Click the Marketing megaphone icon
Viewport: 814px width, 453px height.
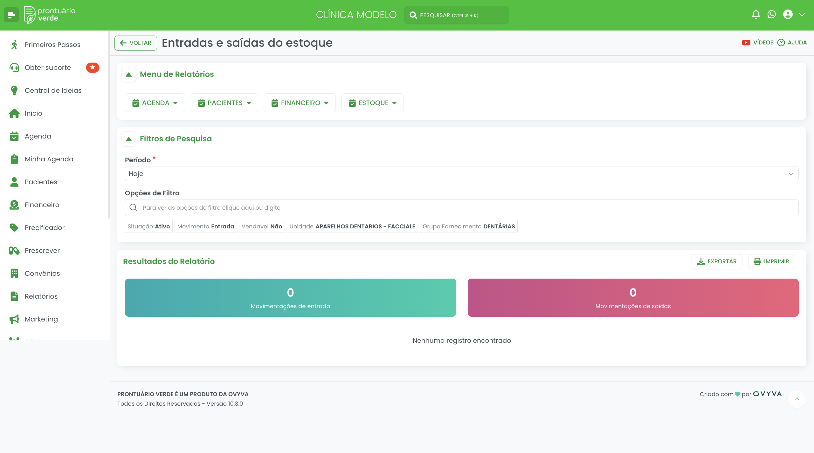coord(14,319)
